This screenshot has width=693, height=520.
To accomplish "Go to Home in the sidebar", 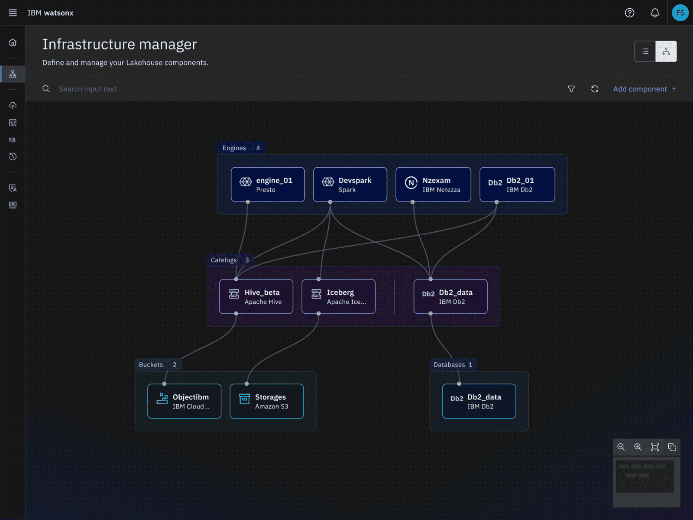I will click(x=13, y=42).
